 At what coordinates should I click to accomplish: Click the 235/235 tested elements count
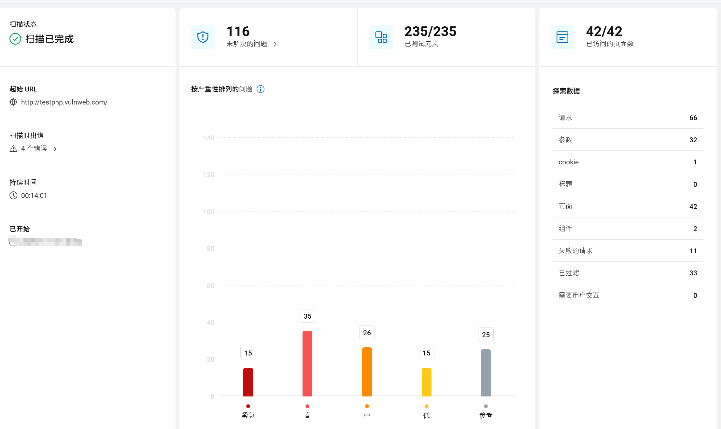430,32
